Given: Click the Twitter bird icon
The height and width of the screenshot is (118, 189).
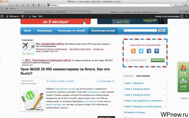Looking at the screenshot, I should (141, 51).
